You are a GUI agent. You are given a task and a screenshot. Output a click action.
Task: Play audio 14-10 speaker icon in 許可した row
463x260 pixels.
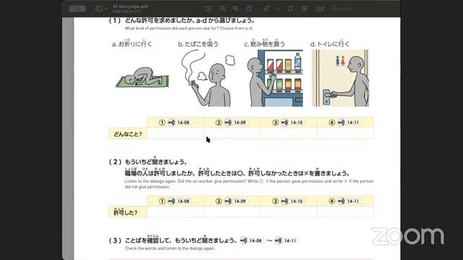pyautogui.click(x=284, y=201)
